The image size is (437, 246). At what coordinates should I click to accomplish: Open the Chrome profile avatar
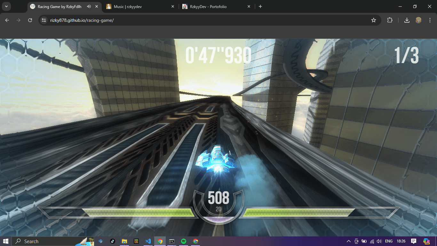click(x=418, y=20)
